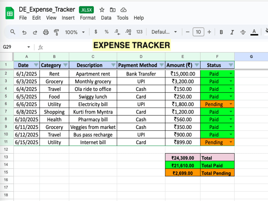Click the DE_Expense_Tracker title
The image size is (268, 201).
47,10
